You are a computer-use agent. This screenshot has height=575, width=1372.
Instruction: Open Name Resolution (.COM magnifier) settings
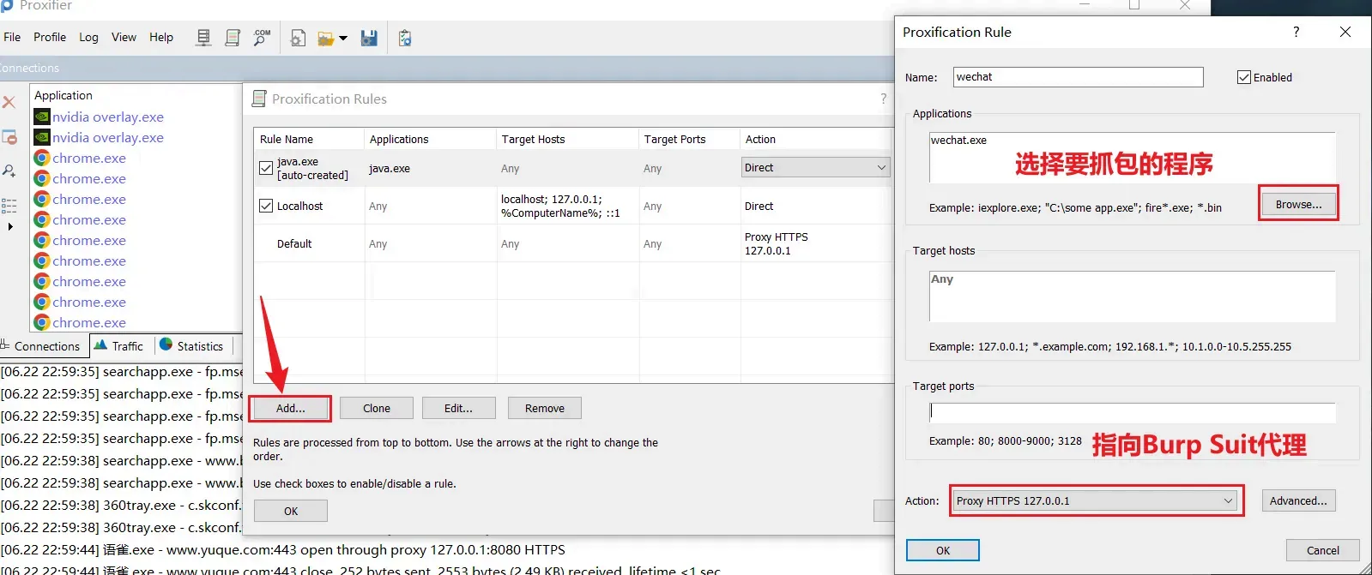pyautogui.click(x=262, y=38)
